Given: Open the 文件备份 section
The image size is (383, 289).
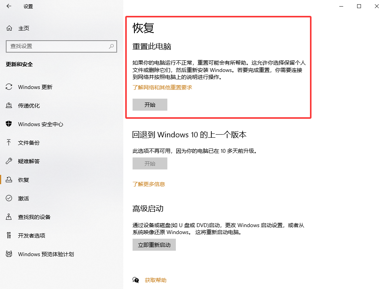Looking at the screenshot, I should [x=29, y=142].
